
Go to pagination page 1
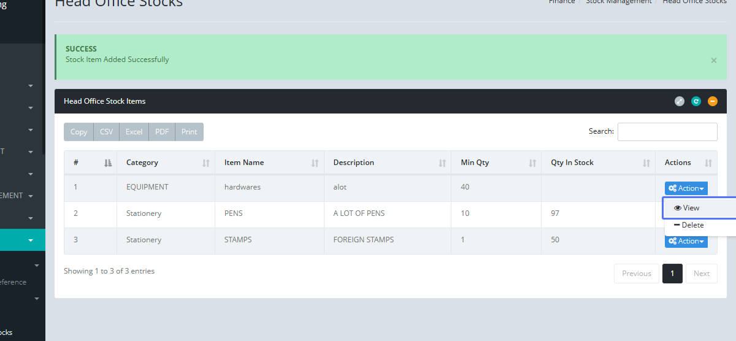672,274
